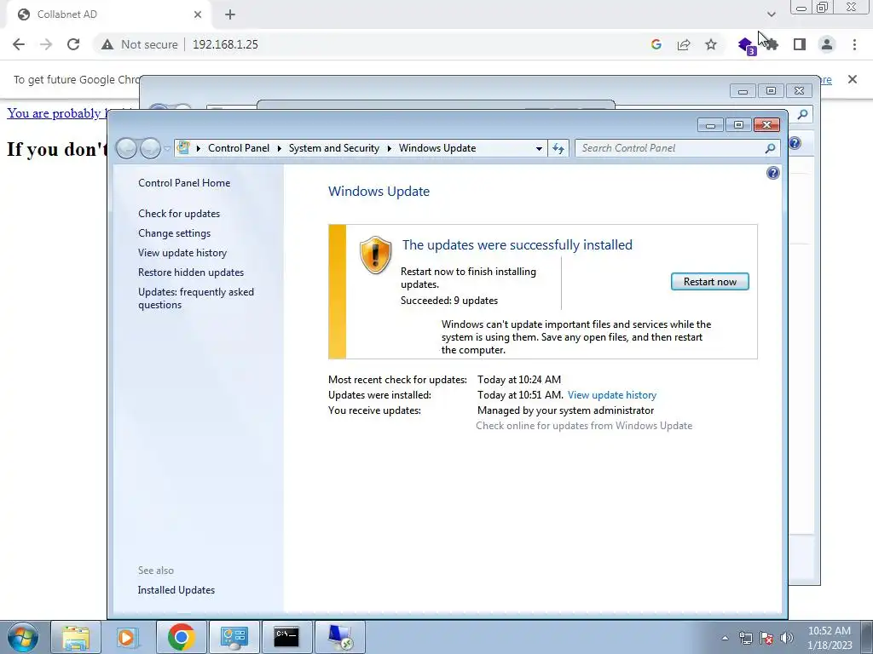Click Chrome address bar URL 192.168.1.25
Viewport: 873px width, 654px height.
click(225, 44)
